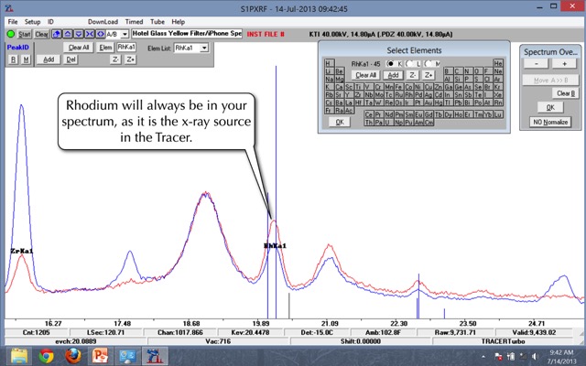Viewport: 586px width, 366px height.
Task: Click the NO Normalize button
Action: (550, 122)
